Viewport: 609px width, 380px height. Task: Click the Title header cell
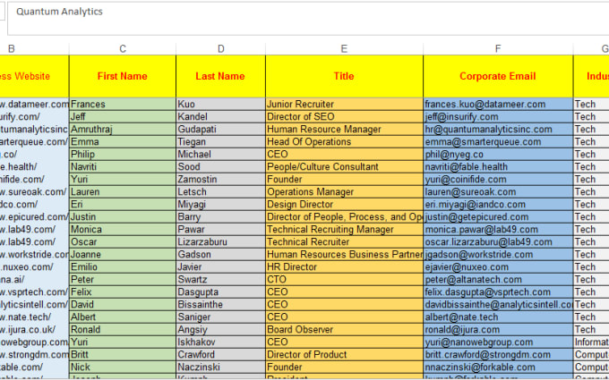(344, 76)
